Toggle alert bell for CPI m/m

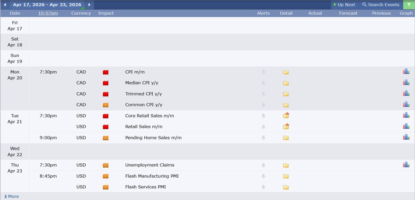point(263,72)
